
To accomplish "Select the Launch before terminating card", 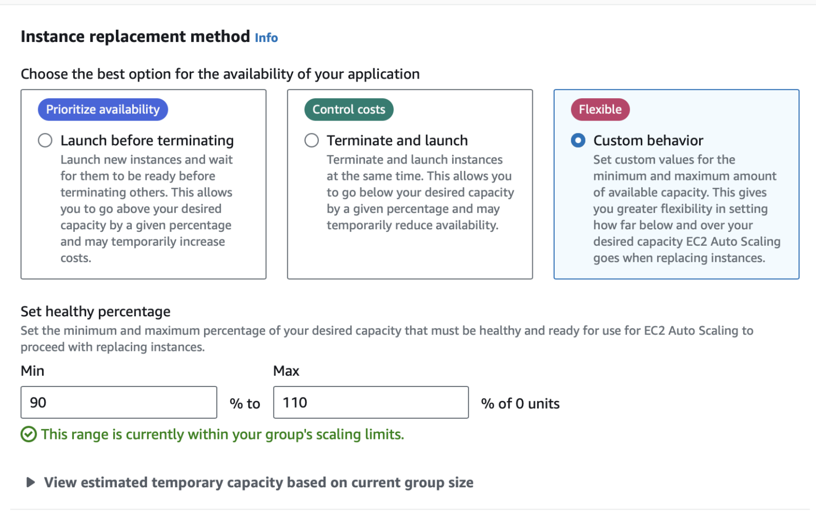I will pyautogui.click(x=143, y=184).
